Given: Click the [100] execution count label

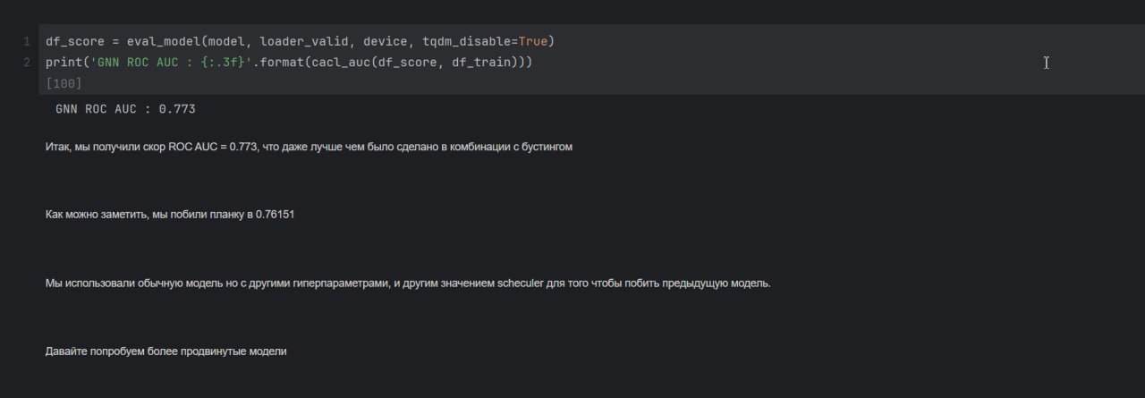Looking at the screenshot, I should point(64,83).
